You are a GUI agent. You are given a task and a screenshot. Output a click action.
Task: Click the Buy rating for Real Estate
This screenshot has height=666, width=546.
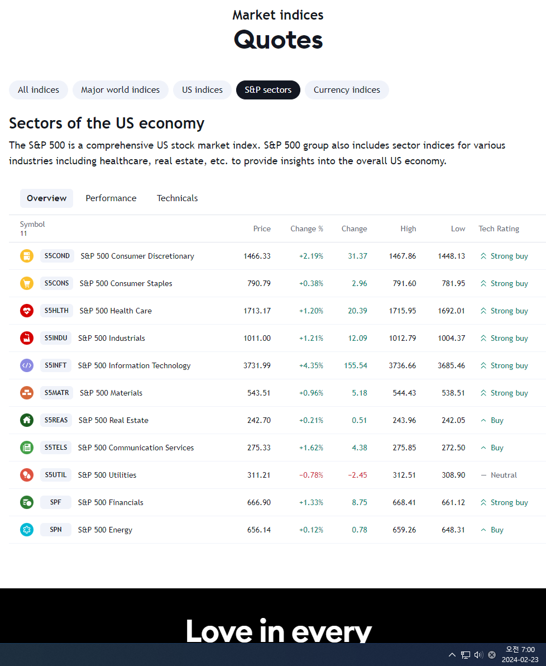492,420
